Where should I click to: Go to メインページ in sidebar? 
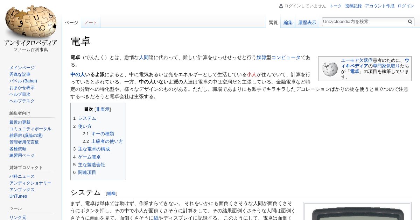22,68
